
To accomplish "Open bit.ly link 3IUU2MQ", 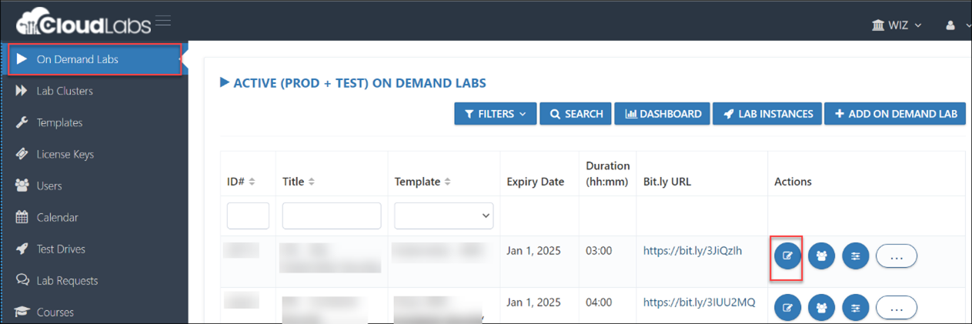I will pyautogui.click(x=699, y=302).
